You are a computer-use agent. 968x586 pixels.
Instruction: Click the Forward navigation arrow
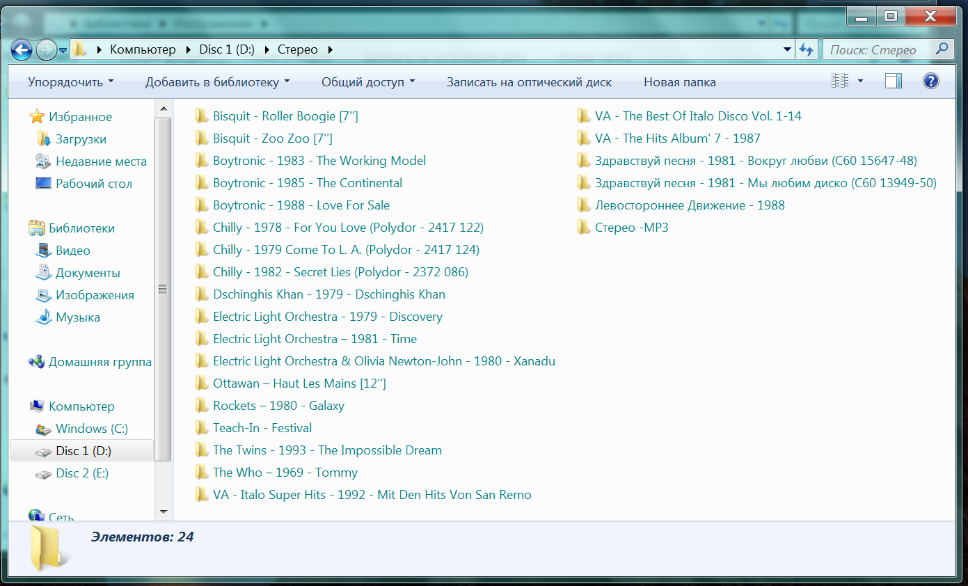(46, 49)
